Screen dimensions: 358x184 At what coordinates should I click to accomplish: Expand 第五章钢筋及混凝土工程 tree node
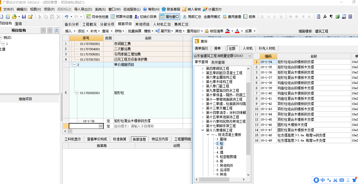coord(203,73)
